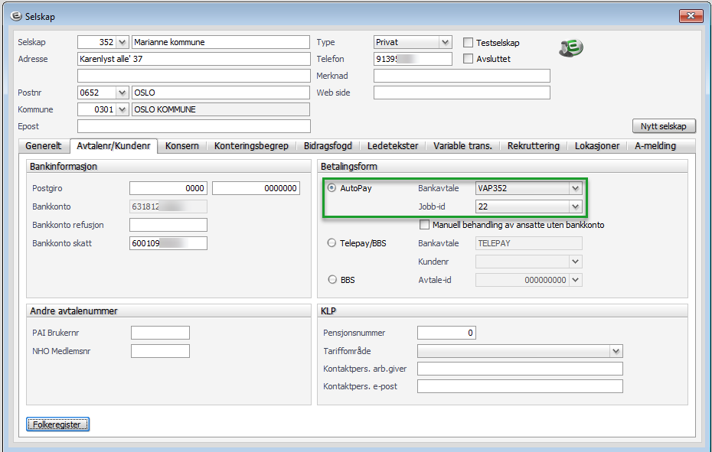Close the Selskap window

[691, 16]
